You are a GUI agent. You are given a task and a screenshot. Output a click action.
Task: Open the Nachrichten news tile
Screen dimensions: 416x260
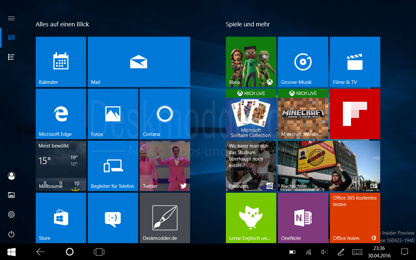point(329,166)
